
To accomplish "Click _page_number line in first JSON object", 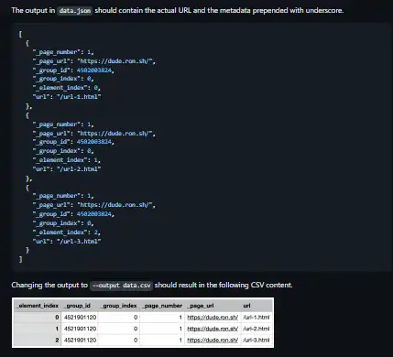I will (x=63, y=52).
